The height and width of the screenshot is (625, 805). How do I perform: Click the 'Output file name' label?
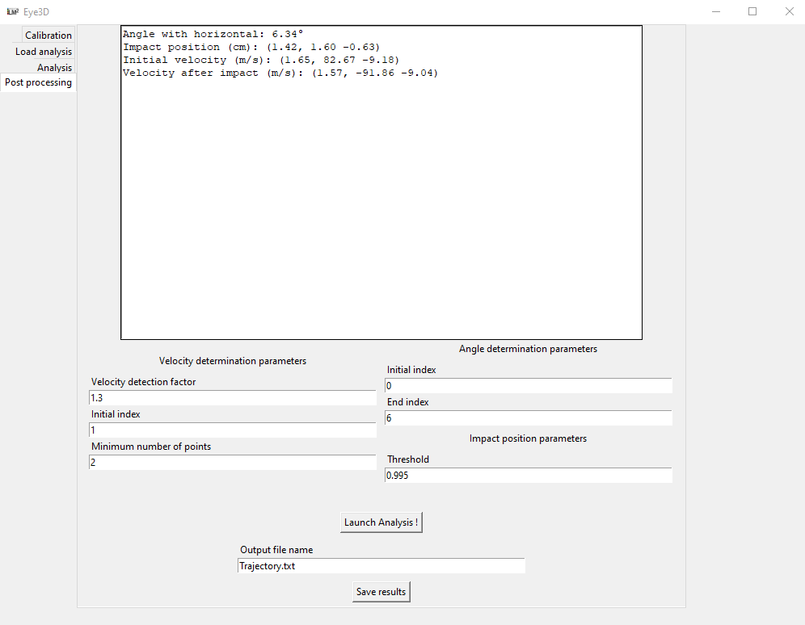click(276, 550)
